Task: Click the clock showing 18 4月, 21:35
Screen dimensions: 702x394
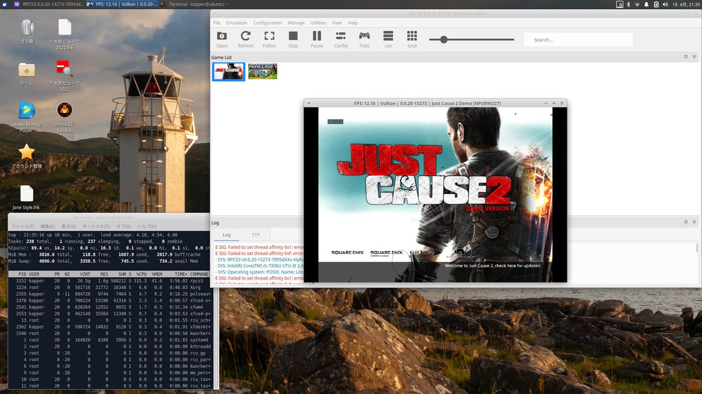Action: (x=686, y=4)
